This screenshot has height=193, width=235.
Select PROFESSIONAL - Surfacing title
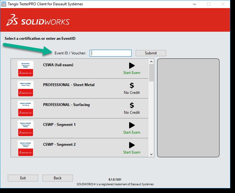pyautogui.click(x=66, y=105)
